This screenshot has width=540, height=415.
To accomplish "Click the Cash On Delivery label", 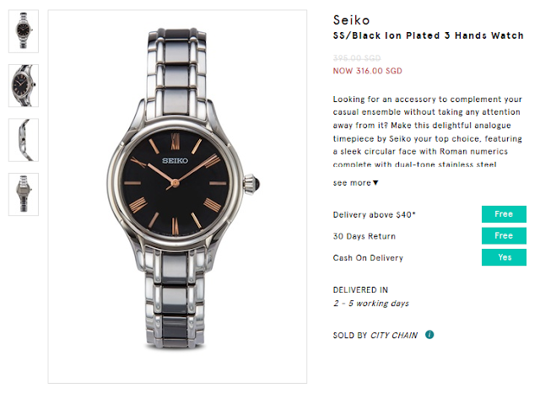I will (368, 258).
